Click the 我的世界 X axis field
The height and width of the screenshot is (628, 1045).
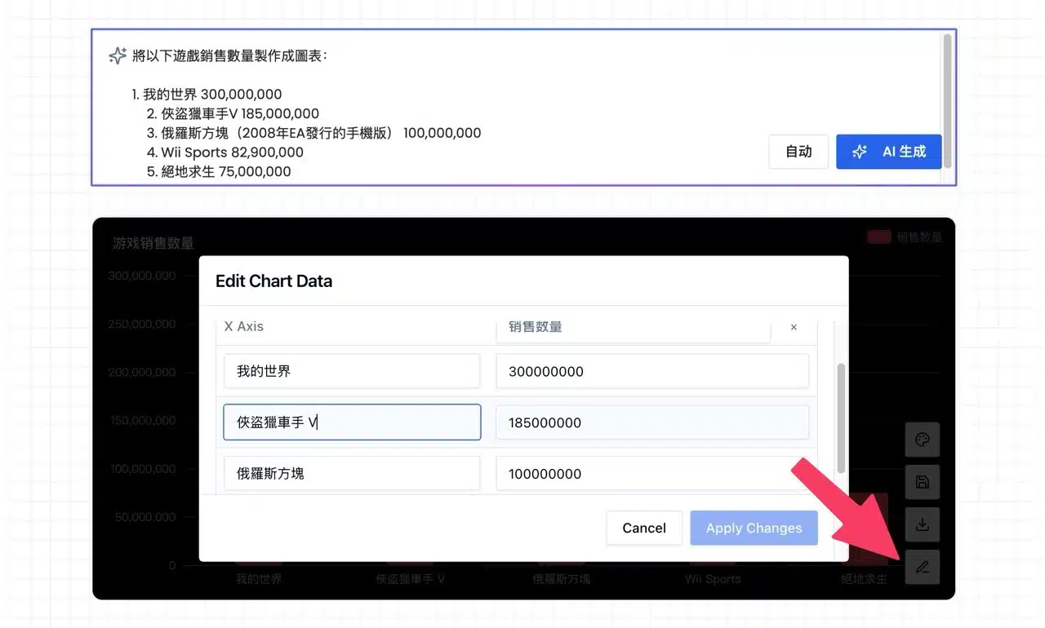click(x=352, y=371)
